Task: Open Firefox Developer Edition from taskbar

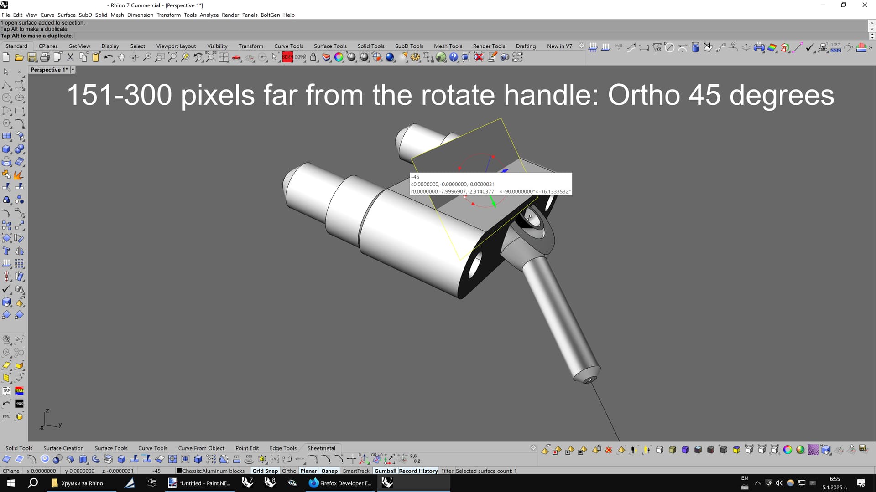Action: click(x=340, y=483)
